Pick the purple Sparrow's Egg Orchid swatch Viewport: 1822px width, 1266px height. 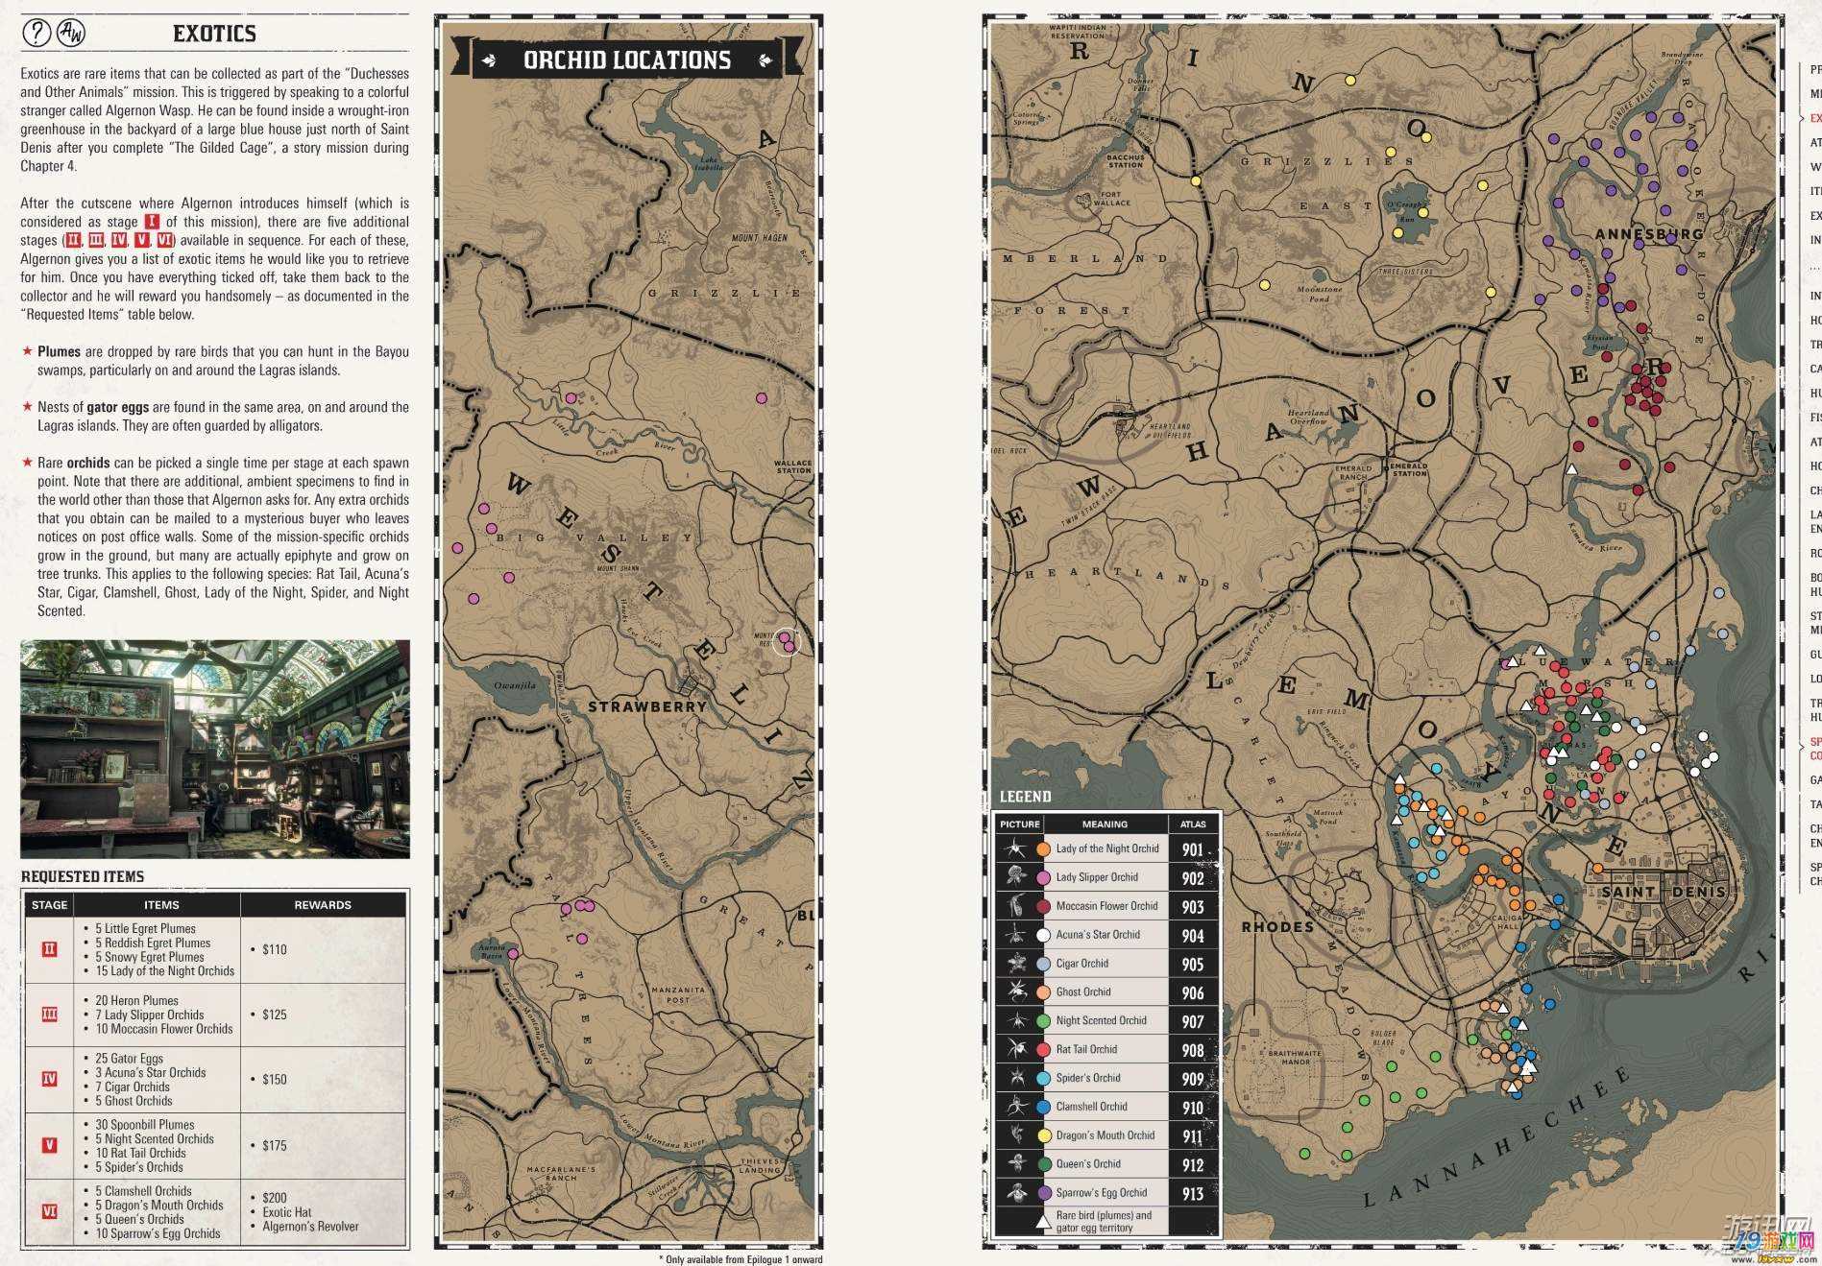[1043, 1193]
